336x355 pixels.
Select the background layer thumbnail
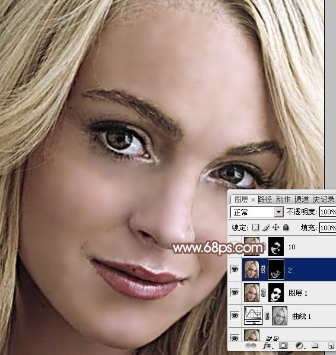click(252, 335)
